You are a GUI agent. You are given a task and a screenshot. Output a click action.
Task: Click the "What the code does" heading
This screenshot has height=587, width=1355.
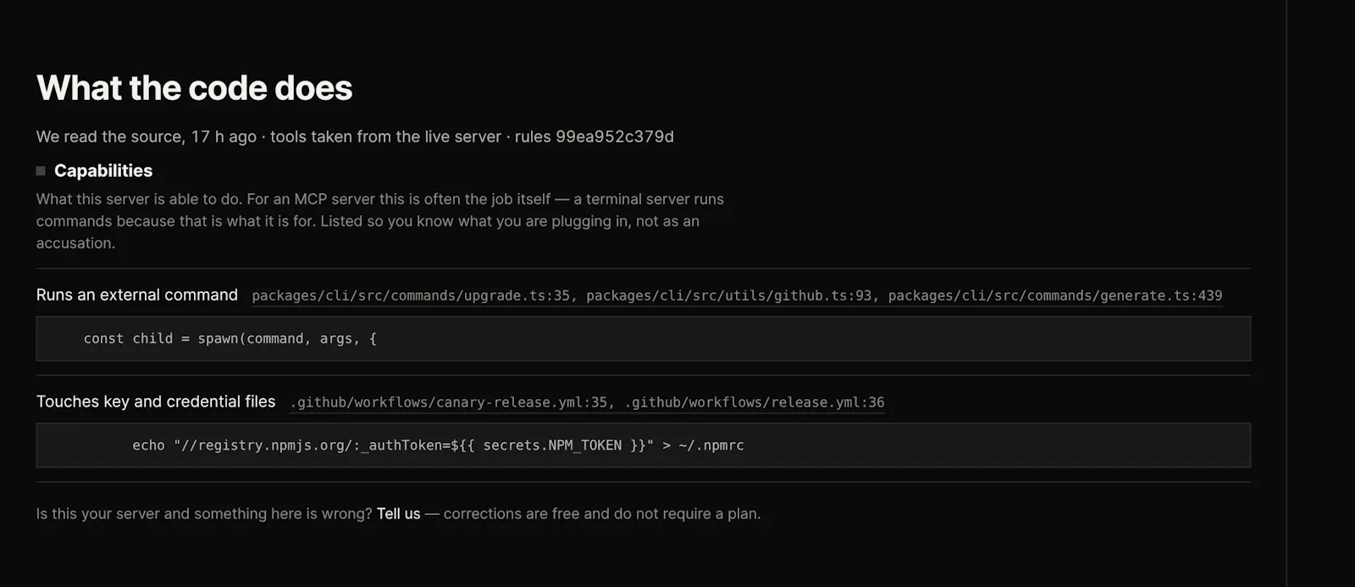tap(195, 88)
